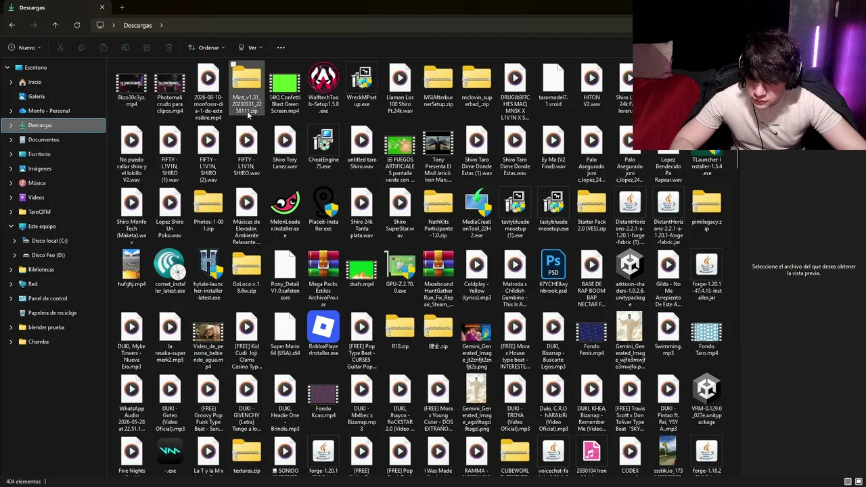Select the Mega Packs Estilos ArchivoPro.rar icon

click(323, 264)
